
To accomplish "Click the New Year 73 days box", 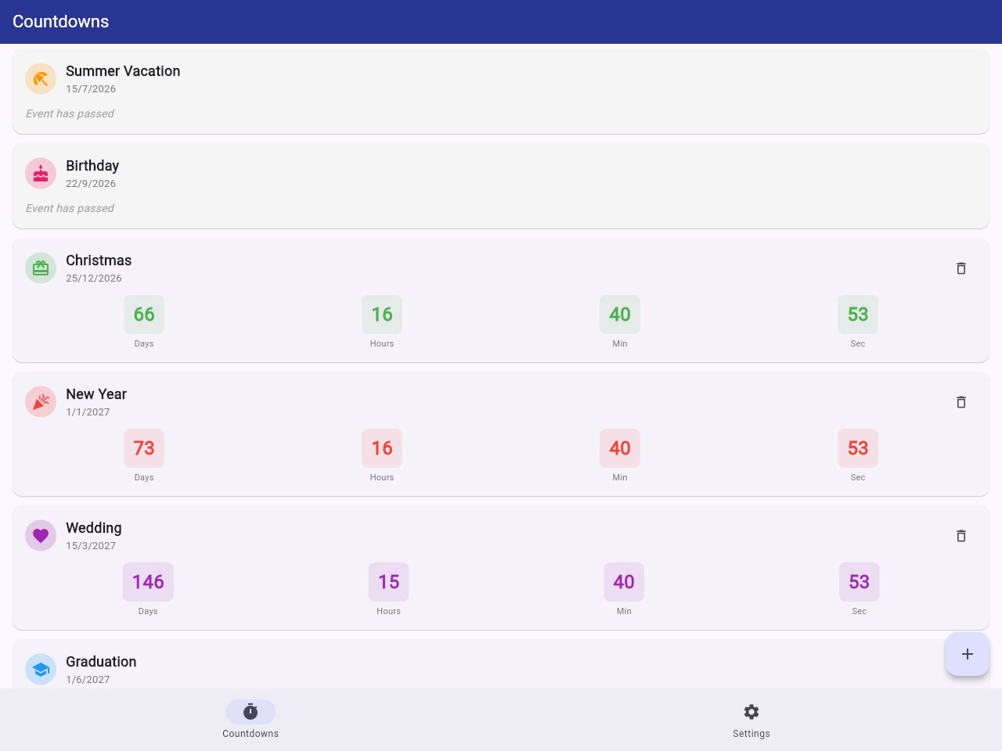I will coord(144,448).
